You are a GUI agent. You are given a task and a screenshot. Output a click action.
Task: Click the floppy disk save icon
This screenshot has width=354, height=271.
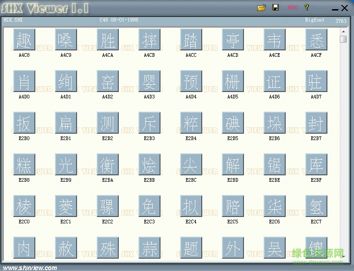pyautogui.click(x=276, y=7)
